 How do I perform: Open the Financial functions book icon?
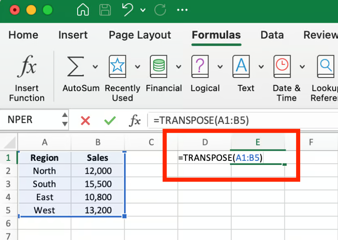click(159, 66)
